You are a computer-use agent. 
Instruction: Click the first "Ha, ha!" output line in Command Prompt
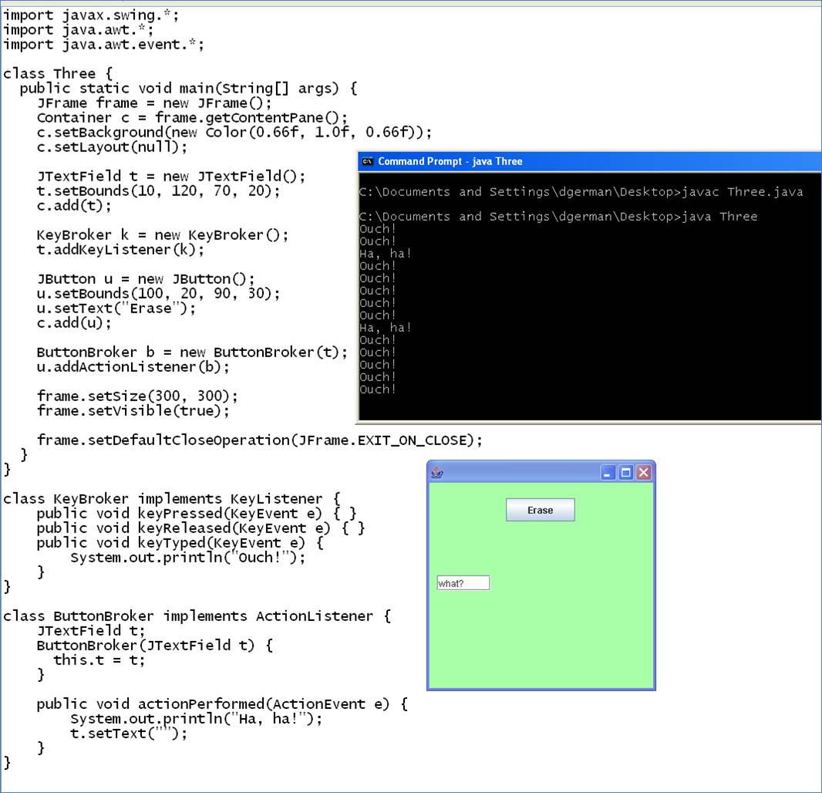386,254
